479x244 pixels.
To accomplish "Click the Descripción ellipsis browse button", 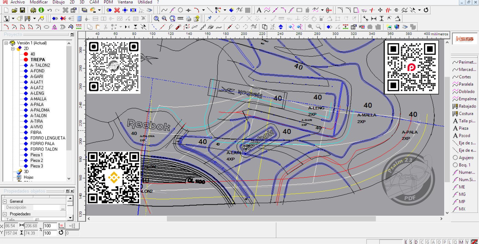I will (63, 208).
